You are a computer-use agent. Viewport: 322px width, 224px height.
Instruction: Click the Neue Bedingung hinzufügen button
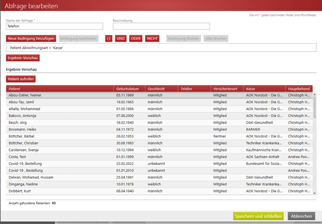click(x=31, y=38)
